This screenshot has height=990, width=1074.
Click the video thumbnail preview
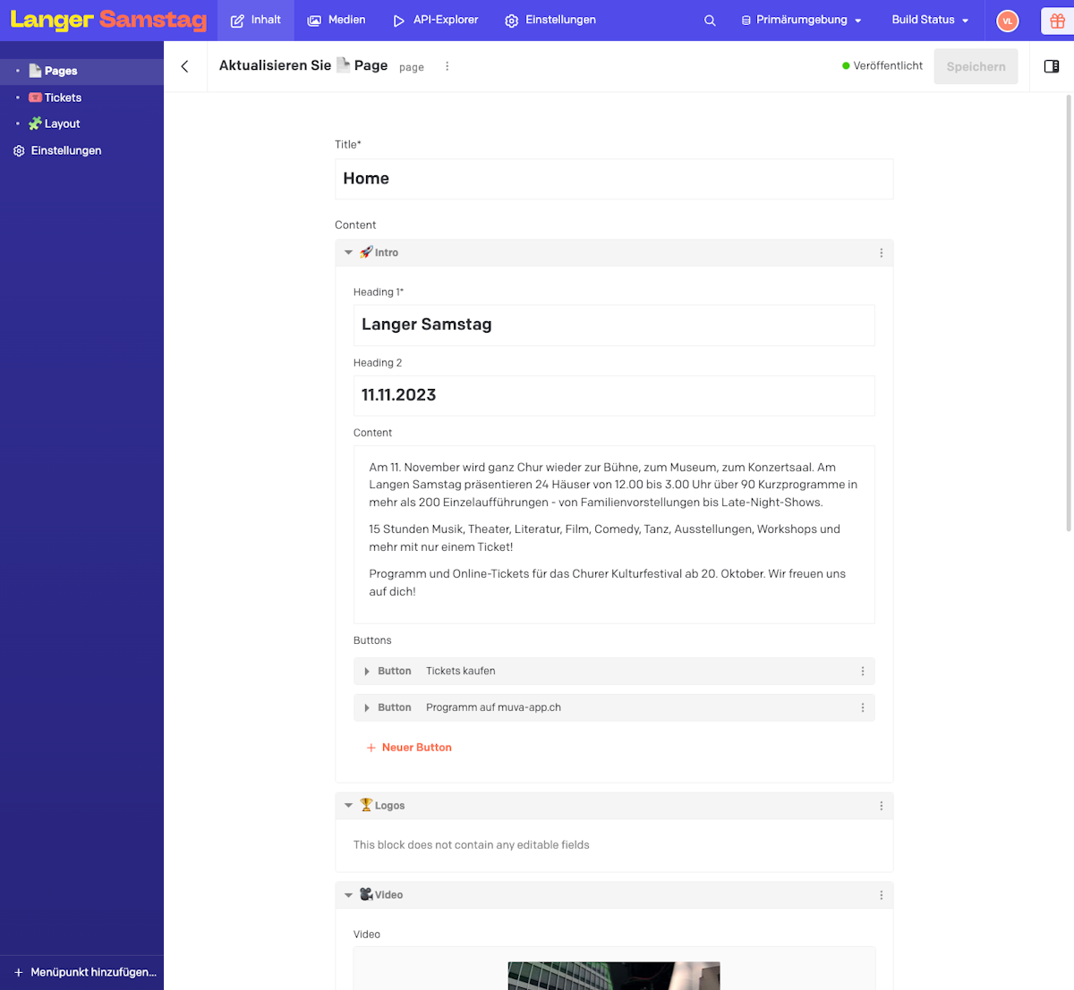(614, 976)
